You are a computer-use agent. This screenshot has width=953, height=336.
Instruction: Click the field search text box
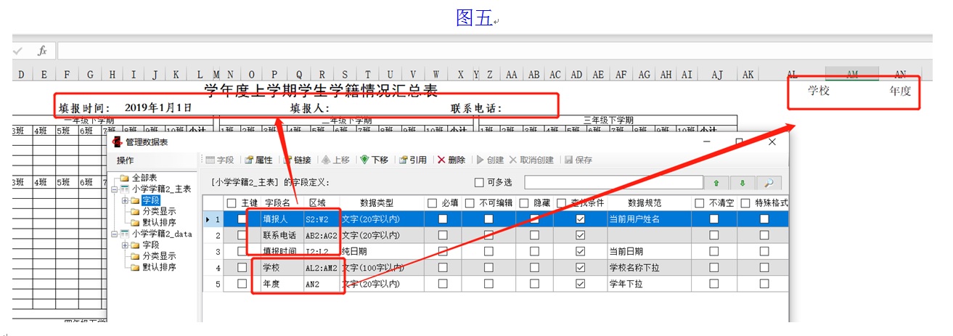613,183
